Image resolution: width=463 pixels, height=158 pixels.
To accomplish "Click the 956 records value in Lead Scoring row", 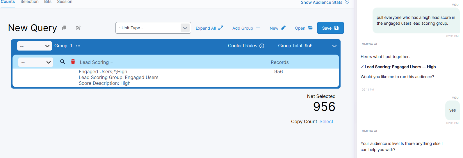I will tap(278, 71).
